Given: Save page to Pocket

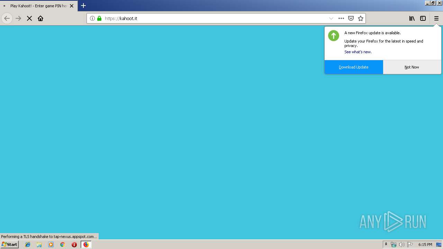Looking at the screenshot, I should tap(351, 18).
